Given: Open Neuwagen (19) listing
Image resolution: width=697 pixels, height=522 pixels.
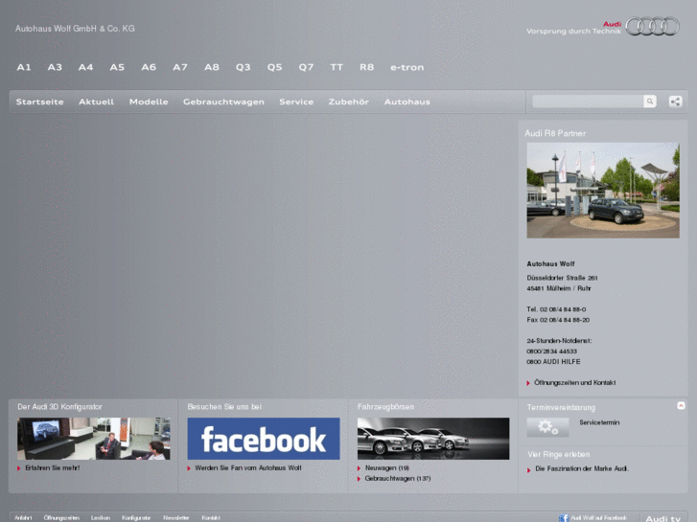Looking at the screenshot, I should pos(387,467).
